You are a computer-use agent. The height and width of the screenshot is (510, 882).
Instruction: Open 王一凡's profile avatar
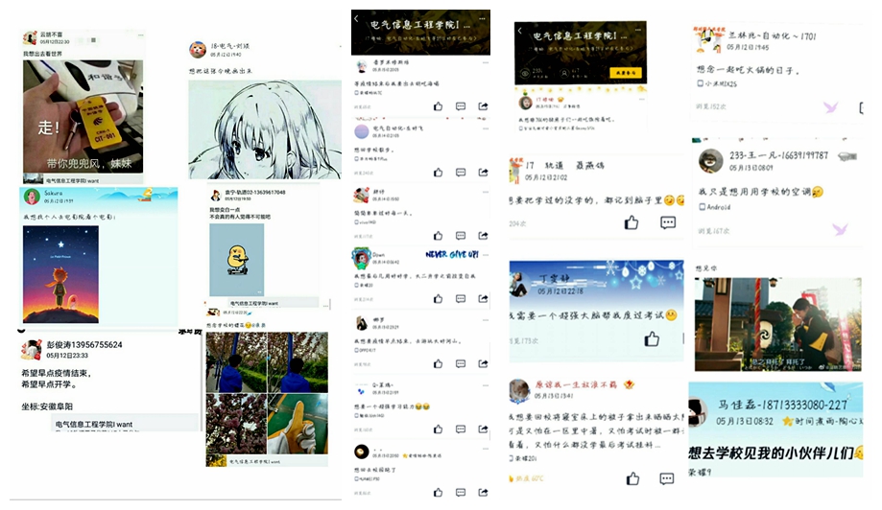pos(710,161)
